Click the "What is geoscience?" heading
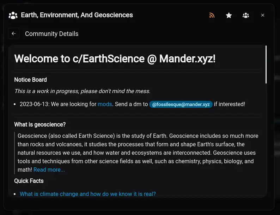This screenshot has width=280, height=215. coord(40,124)
